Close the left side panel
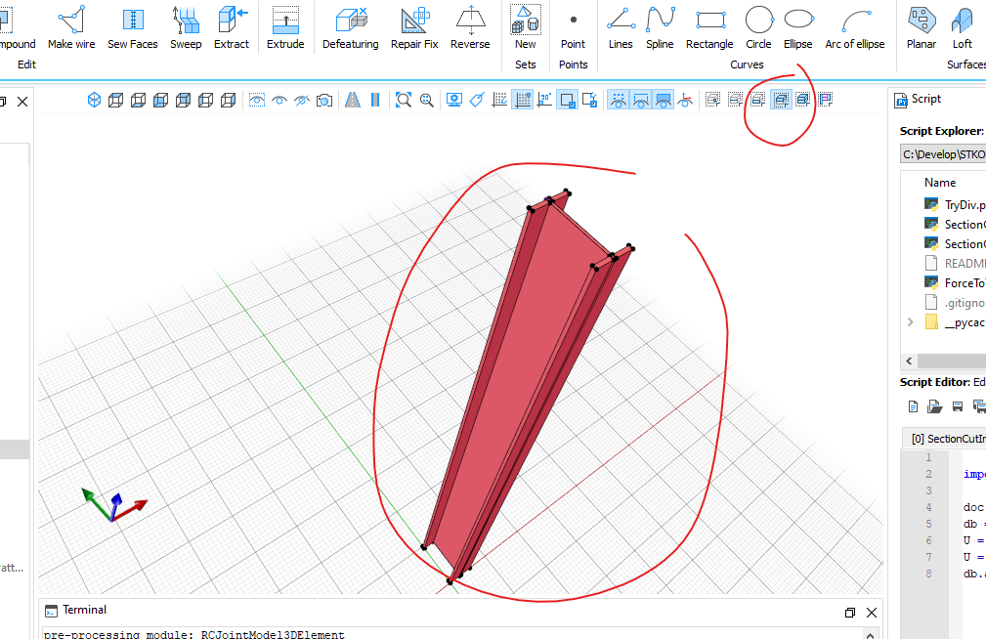 [x=22, y=102]
